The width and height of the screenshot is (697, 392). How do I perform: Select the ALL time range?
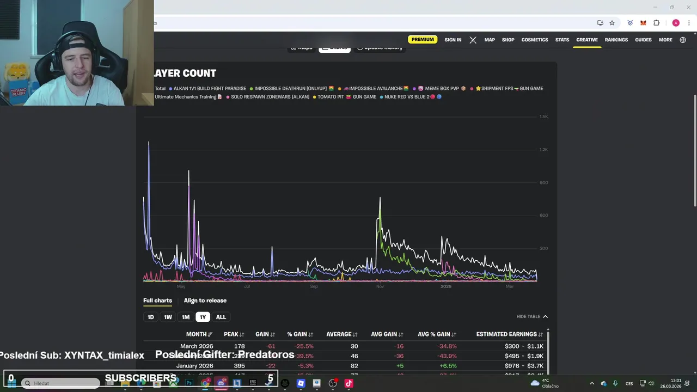[x=221, y=317]
